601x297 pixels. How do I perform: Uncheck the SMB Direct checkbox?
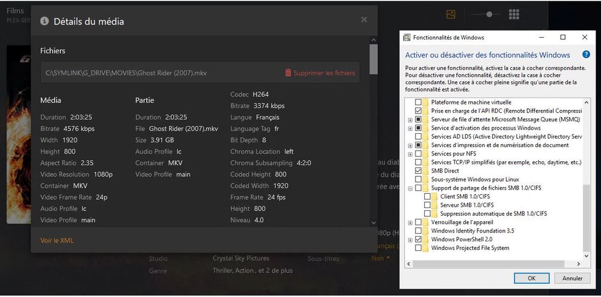point(418,170)
